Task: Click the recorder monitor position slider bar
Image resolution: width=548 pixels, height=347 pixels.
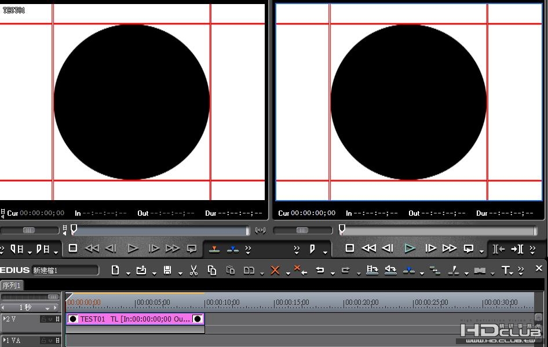Action: 439,231
